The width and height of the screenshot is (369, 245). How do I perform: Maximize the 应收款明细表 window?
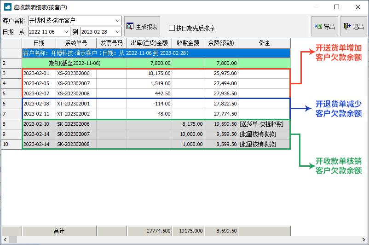(337, 7)
